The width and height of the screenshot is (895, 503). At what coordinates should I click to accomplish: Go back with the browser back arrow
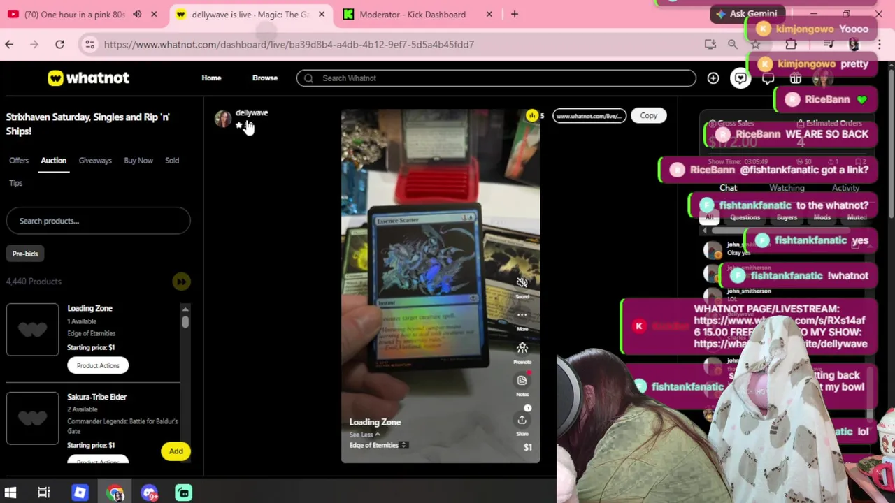[9, 44]
